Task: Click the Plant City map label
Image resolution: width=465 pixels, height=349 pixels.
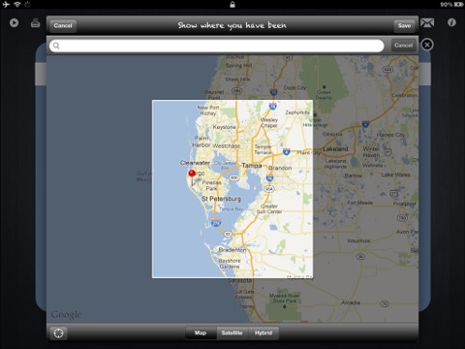Action: 308,152
